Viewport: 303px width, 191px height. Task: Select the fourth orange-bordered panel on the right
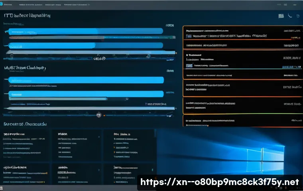click(x=241, y=105)
